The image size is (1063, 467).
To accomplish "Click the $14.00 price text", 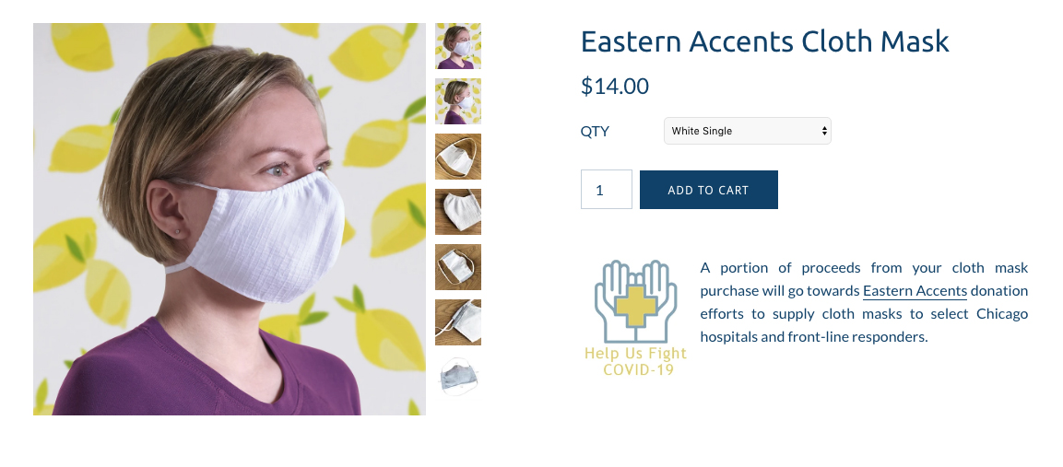I will pos(615,86).
